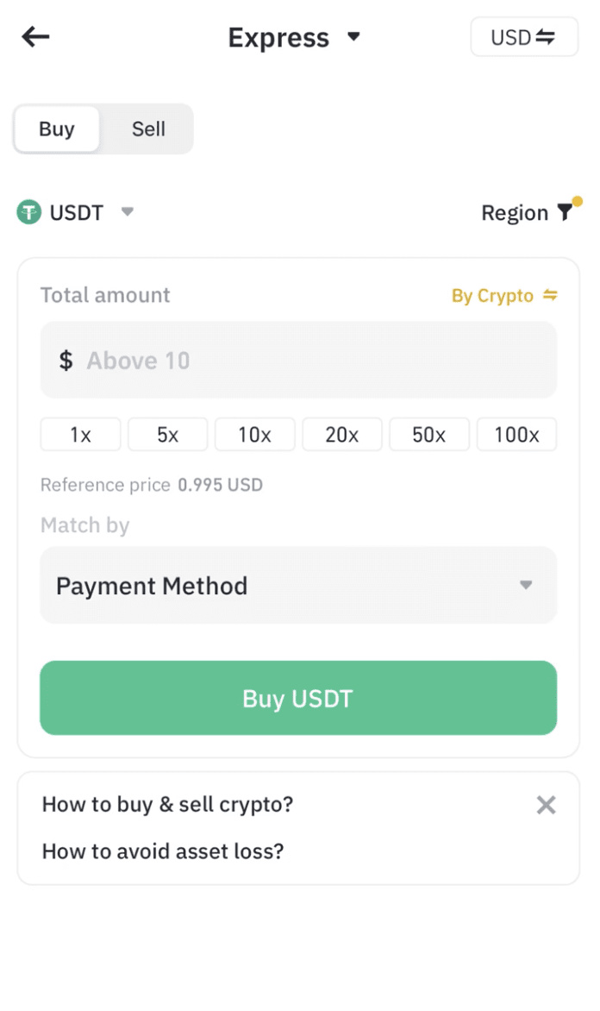Open How to buy & sell crypto link
This screenshot has width=600, height=1011.
pyautogui.click(x=168, y=805)
